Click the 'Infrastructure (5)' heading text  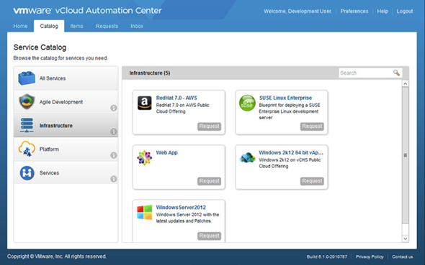[150, 73]
